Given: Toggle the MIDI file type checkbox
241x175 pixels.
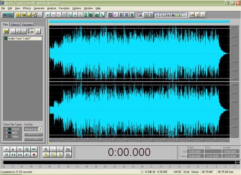Looking at the screenshot, I should point(6,133).
